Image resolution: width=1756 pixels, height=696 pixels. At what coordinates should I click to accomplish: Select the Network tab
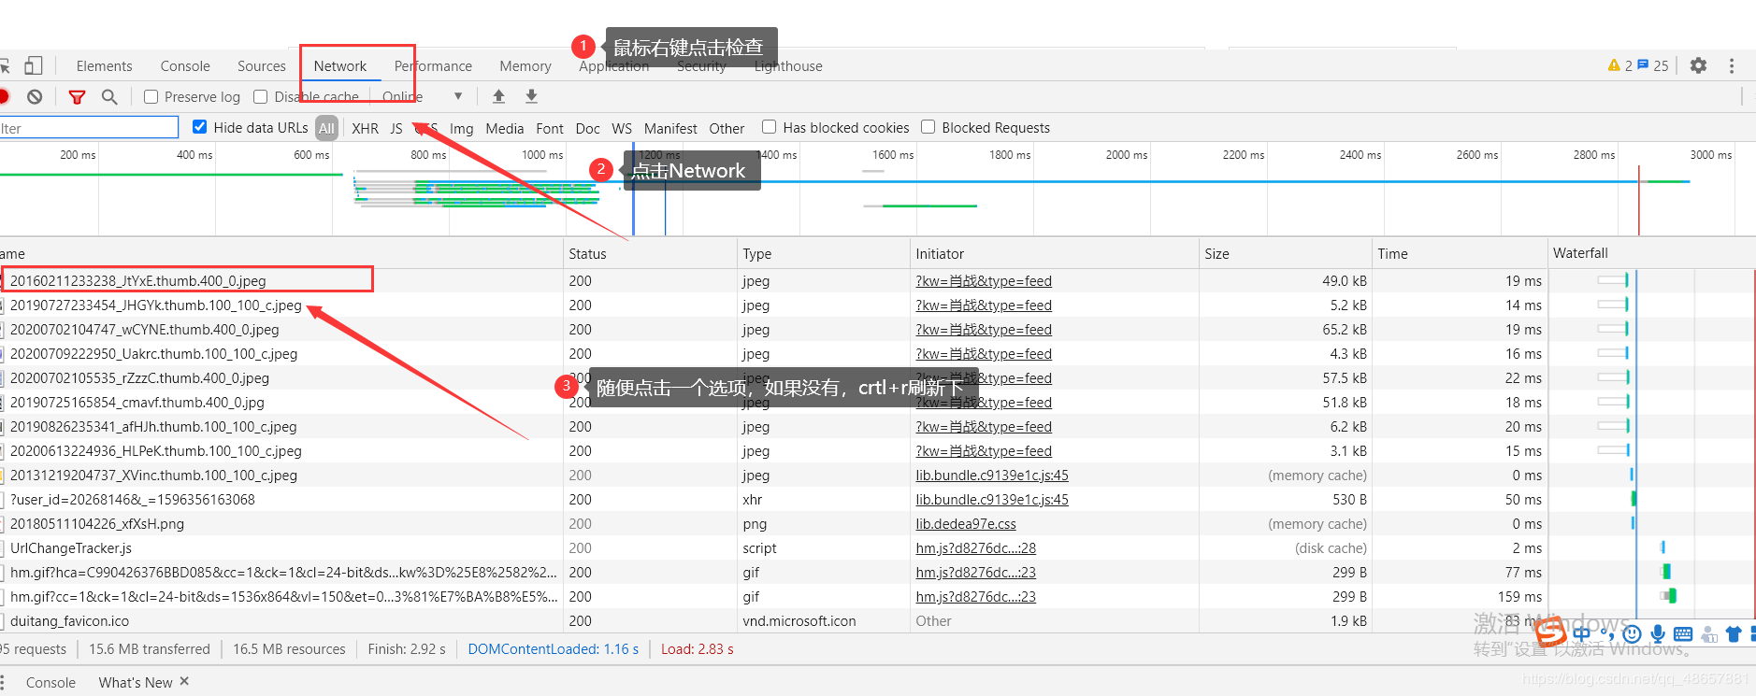click(x=340, y=66)
